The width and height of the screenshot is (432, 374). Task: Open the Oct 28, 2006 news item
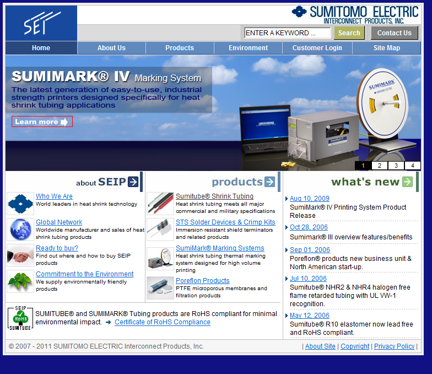pos(309,227)
